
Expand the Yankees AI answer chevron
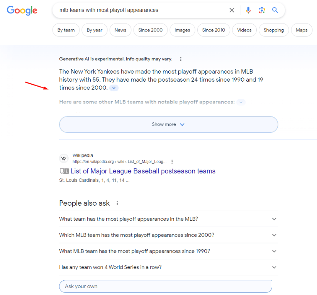pyautogui.click(x=114, y=88)
